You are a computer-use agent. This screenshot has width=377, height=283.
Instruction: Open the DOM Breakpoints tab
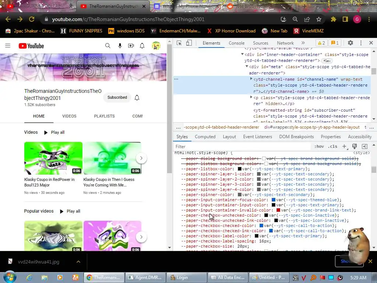(x=296, y=137)
